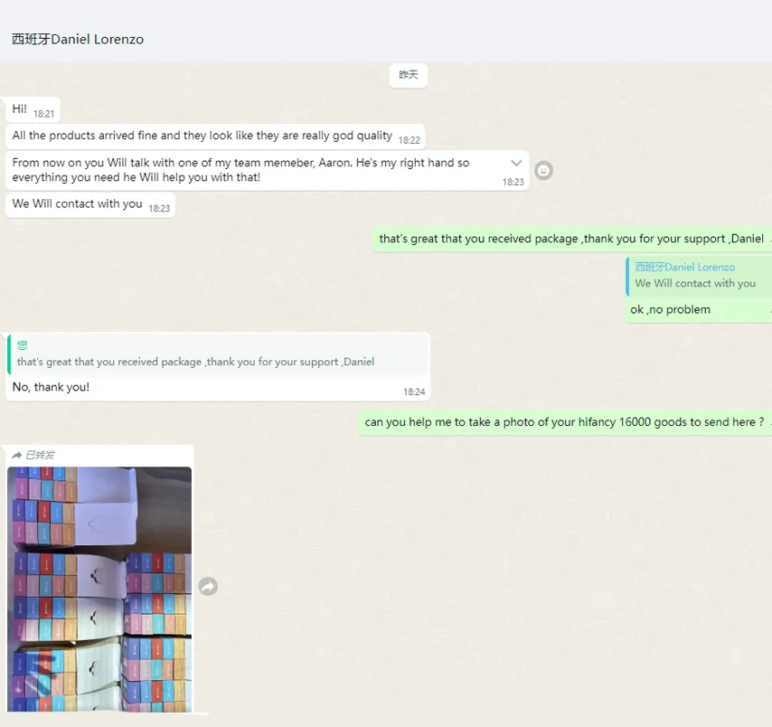Select the 'Hi!' message bubble
The height and width of the screenshot is (727, 772).
click(x=20, y=109)
